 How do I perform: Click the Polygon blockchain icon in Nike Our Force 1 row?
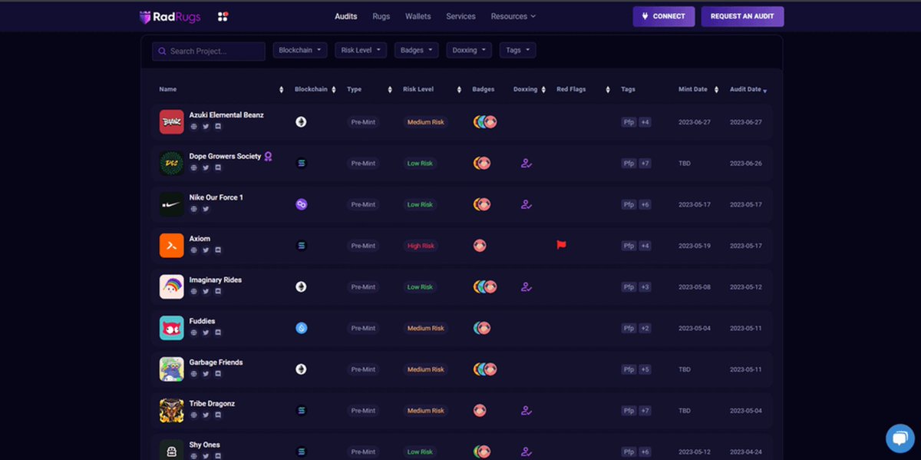tap(302, 204)
